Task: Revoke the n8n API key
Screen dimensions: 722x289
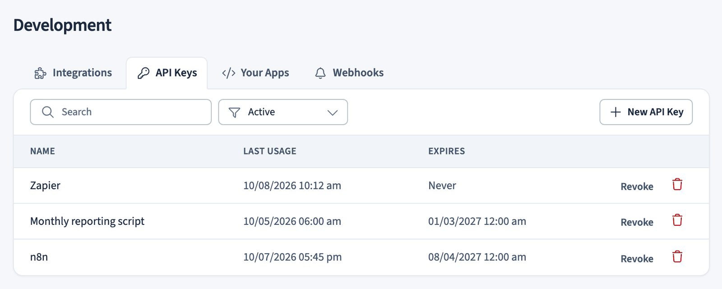Action: (637, 259)
